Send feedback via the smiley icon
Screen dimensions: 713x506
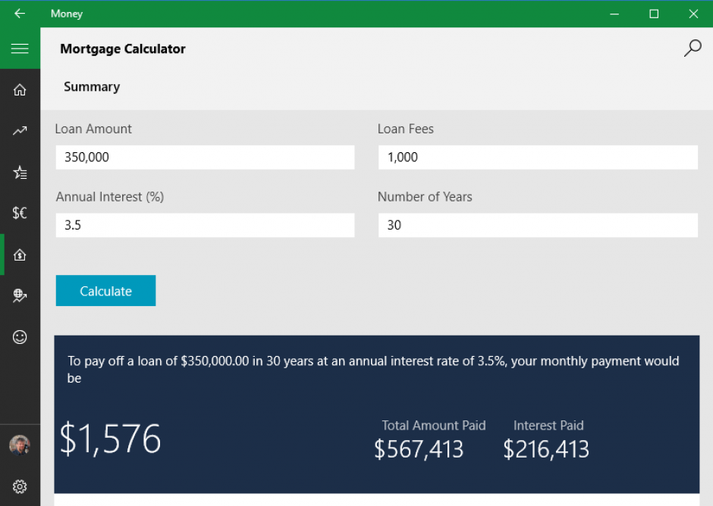20,337
